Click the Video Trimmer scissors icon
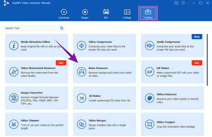212x137 pixels. point(14,124)
